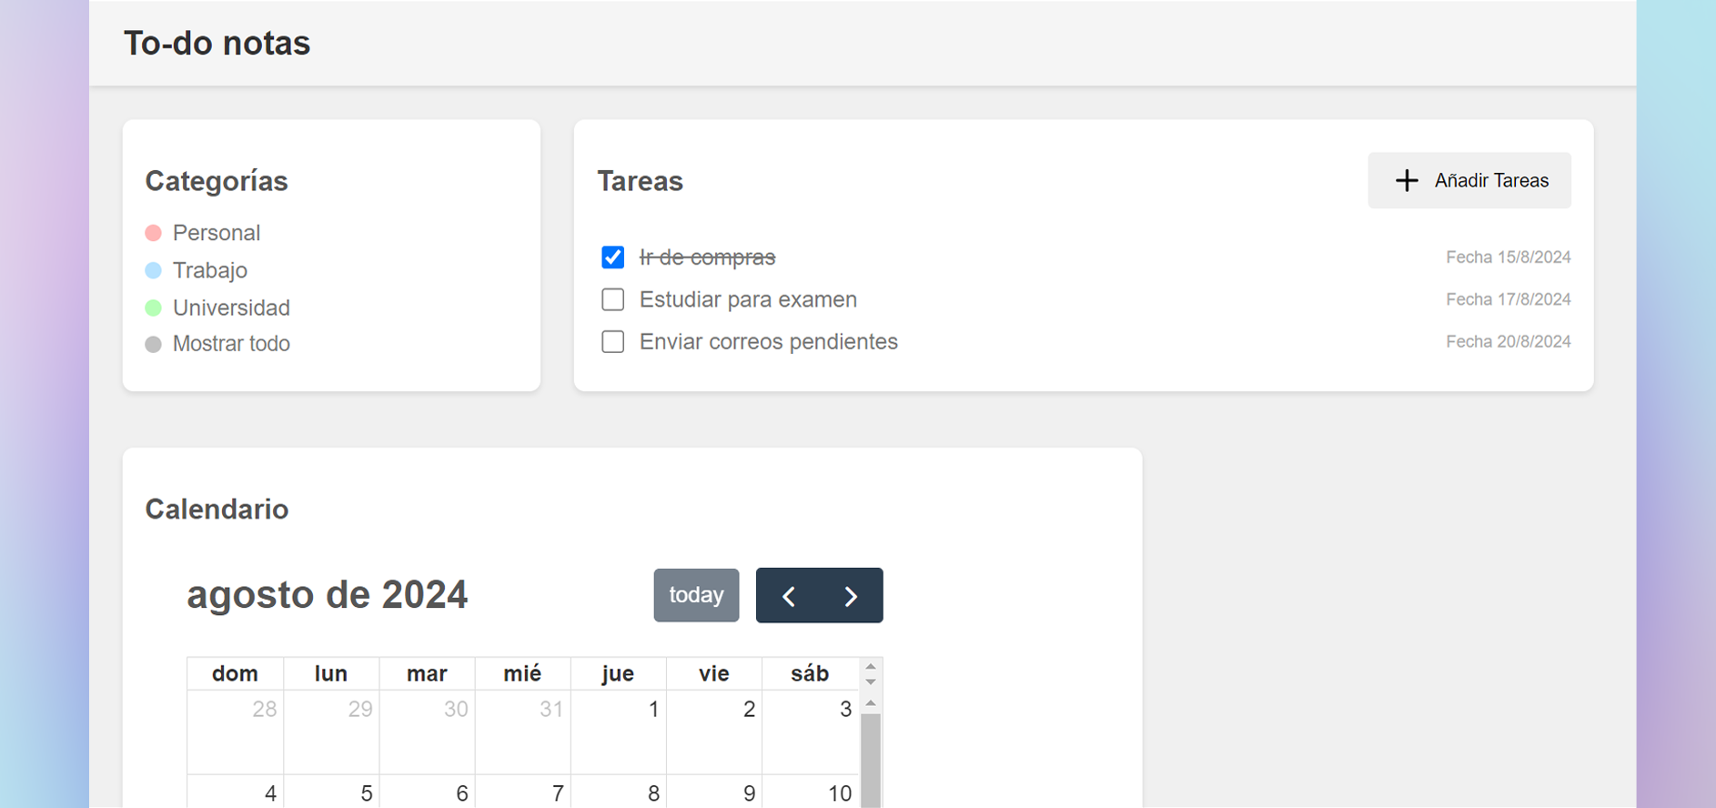Go to previous month with left chevron

(x=789, y=596)
